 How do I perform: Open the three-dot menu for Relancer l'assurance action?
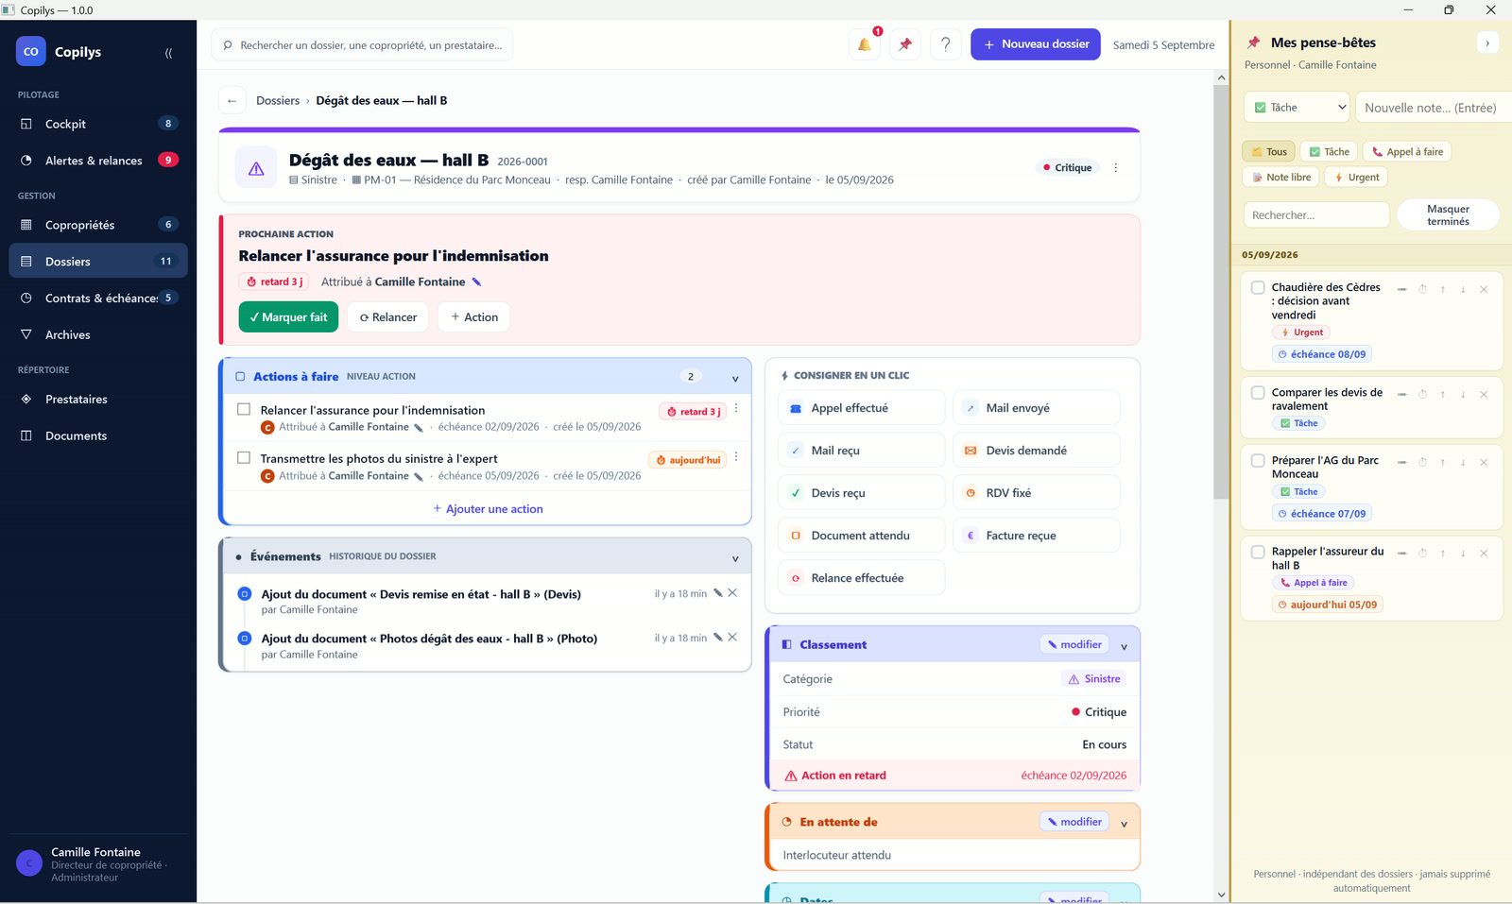tap(736, 409)
